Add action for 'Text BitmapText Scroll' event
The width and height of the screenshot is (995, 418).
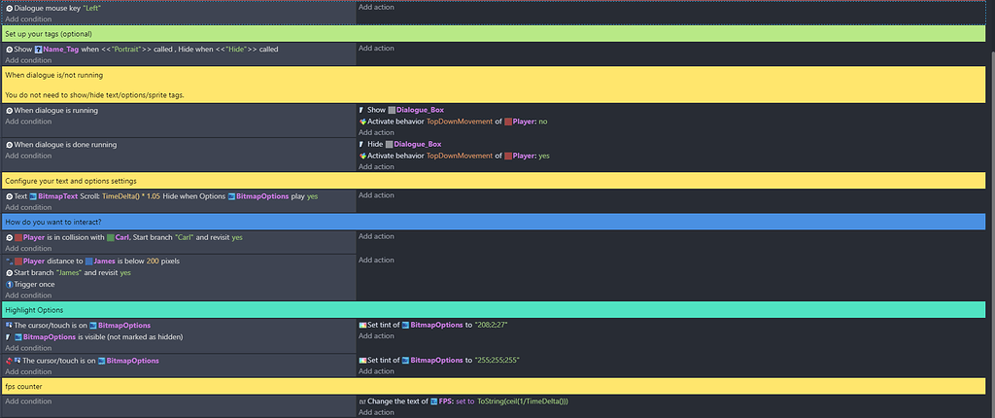376,195
